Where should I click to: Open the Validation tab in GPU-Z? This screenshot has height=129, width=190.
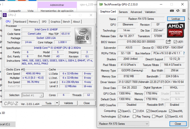150,12
